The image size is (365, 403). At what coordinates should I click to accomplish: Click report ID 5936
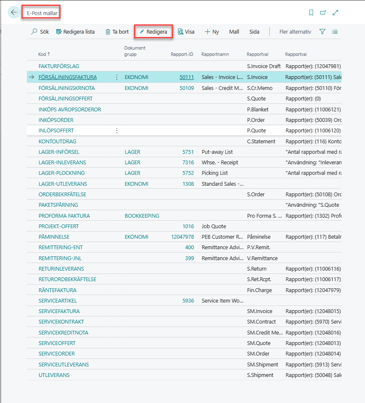(x=188, y=301)
